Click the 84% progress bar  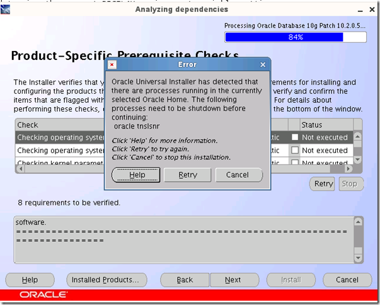click(296, 37)
